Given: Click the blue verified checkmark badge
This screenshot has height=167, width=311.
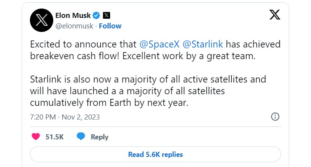Looking at the screenshot, I should pyautogui.click(x=96, y=16).
